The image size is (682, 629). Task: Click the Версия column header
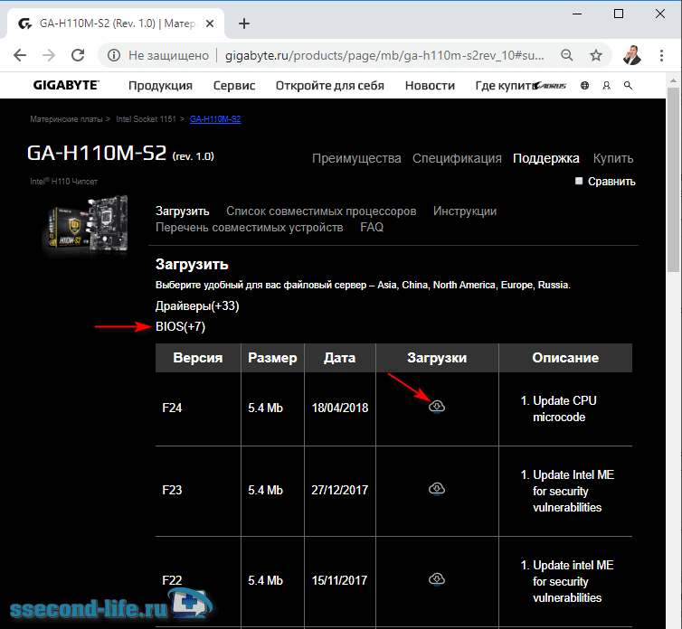tap(198, 358)
